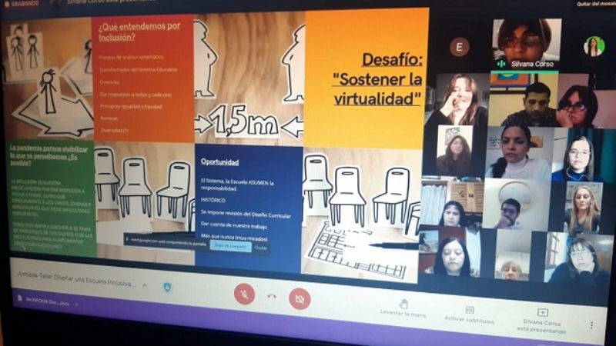This screenshot has height=346, width=616.
Task: Click the 'Oportunidad' heading on the blue slide
Action: click(x=219, y=161)
